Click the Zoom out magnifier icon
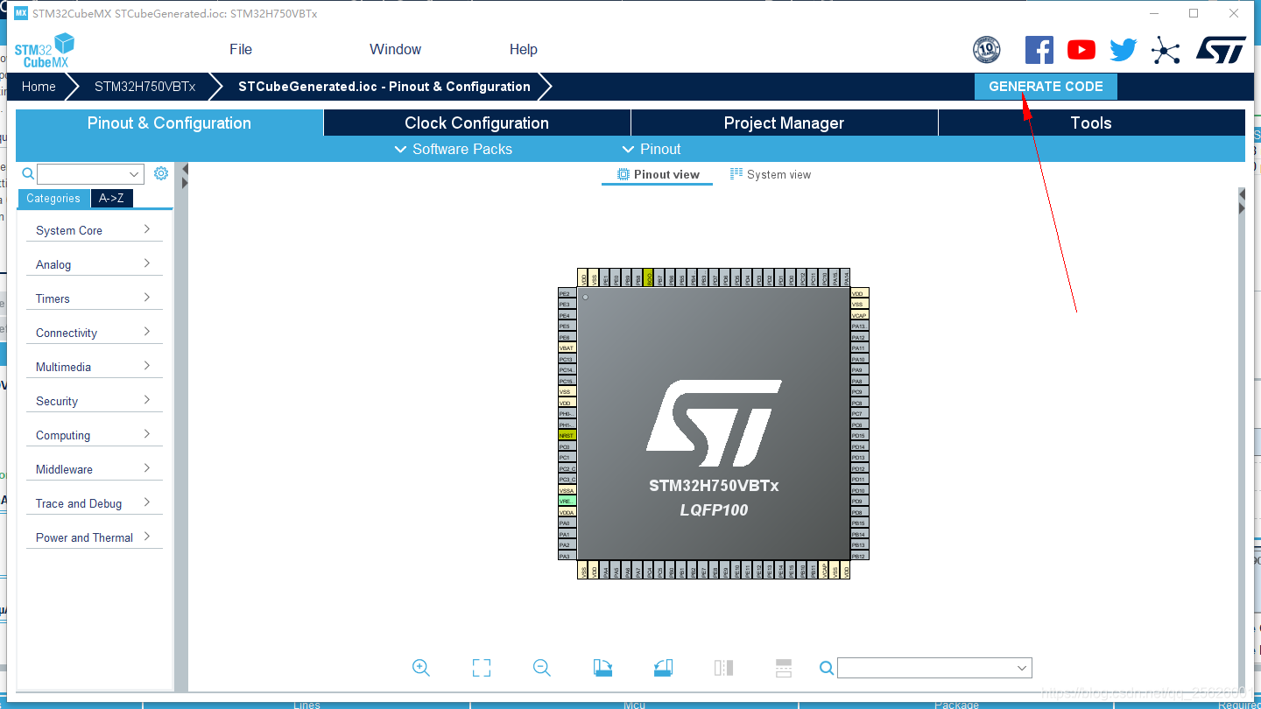This screenshot has width=1261, height=709. [542, 668]
